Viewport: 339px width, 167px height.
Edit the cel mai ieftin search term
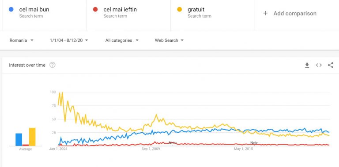click(x=120, y=10)
